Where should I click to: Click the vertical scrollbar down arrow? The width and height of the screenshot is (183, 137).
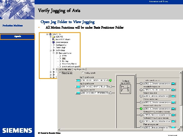click(x=181, y=127)
